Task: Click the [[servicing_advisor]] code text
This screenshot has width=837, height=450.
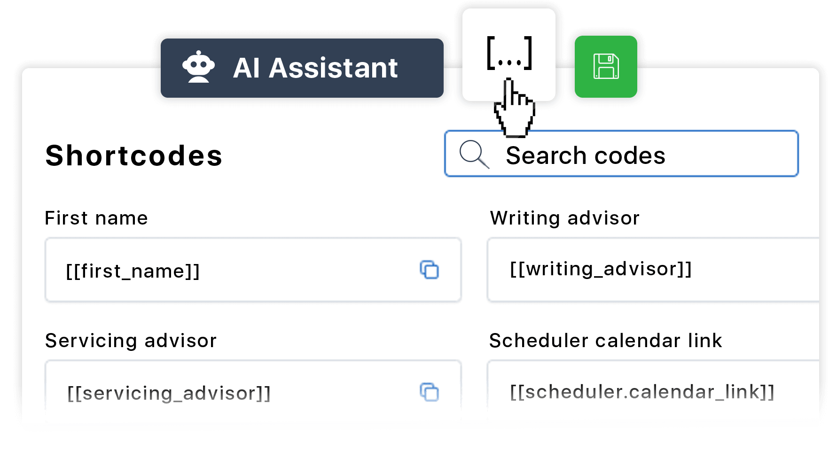Action: point(169,393)
